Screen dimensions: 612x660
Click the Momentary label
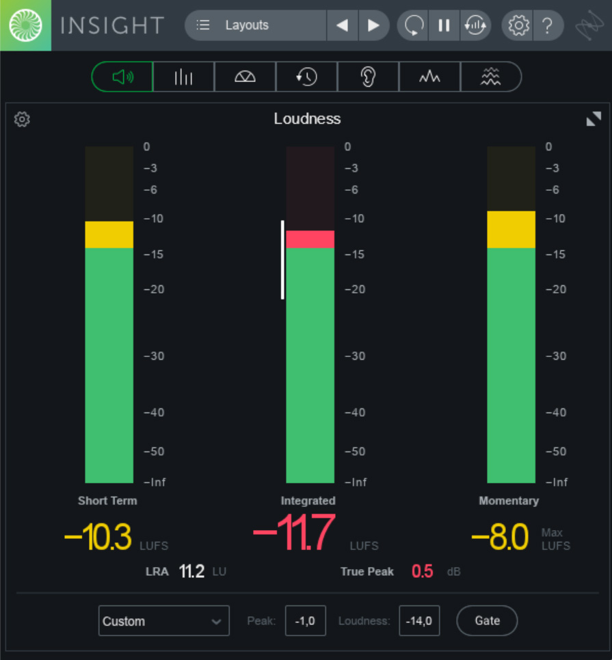(509, 501)
